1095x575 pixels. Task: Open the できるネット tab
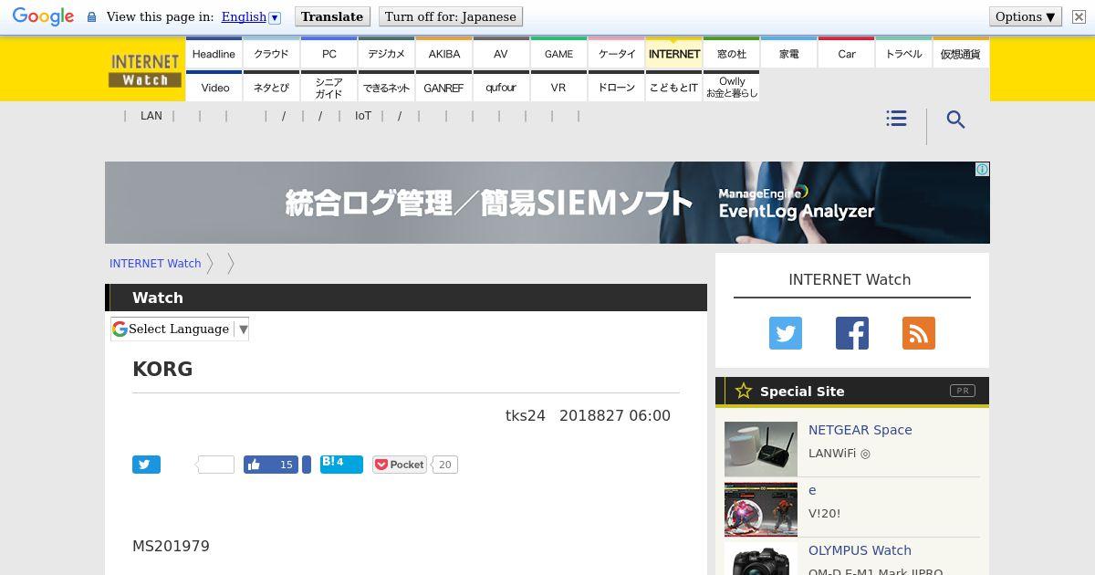(x=386, y=87)
